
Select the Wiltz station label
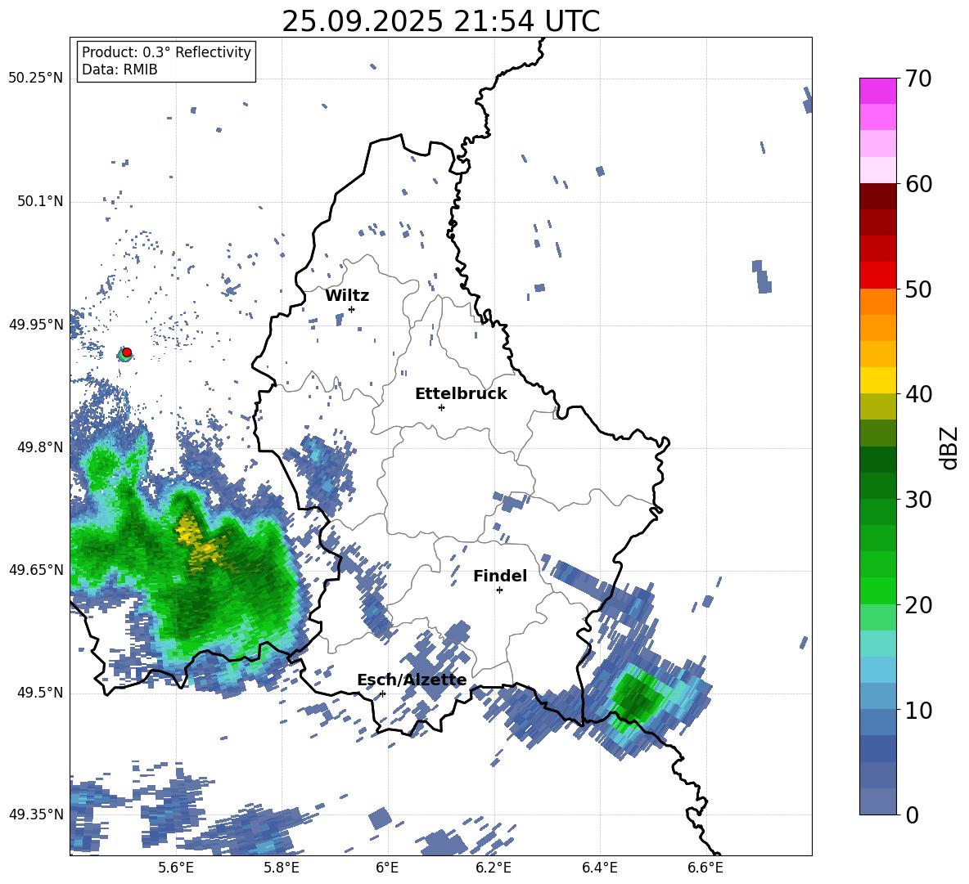347,296
